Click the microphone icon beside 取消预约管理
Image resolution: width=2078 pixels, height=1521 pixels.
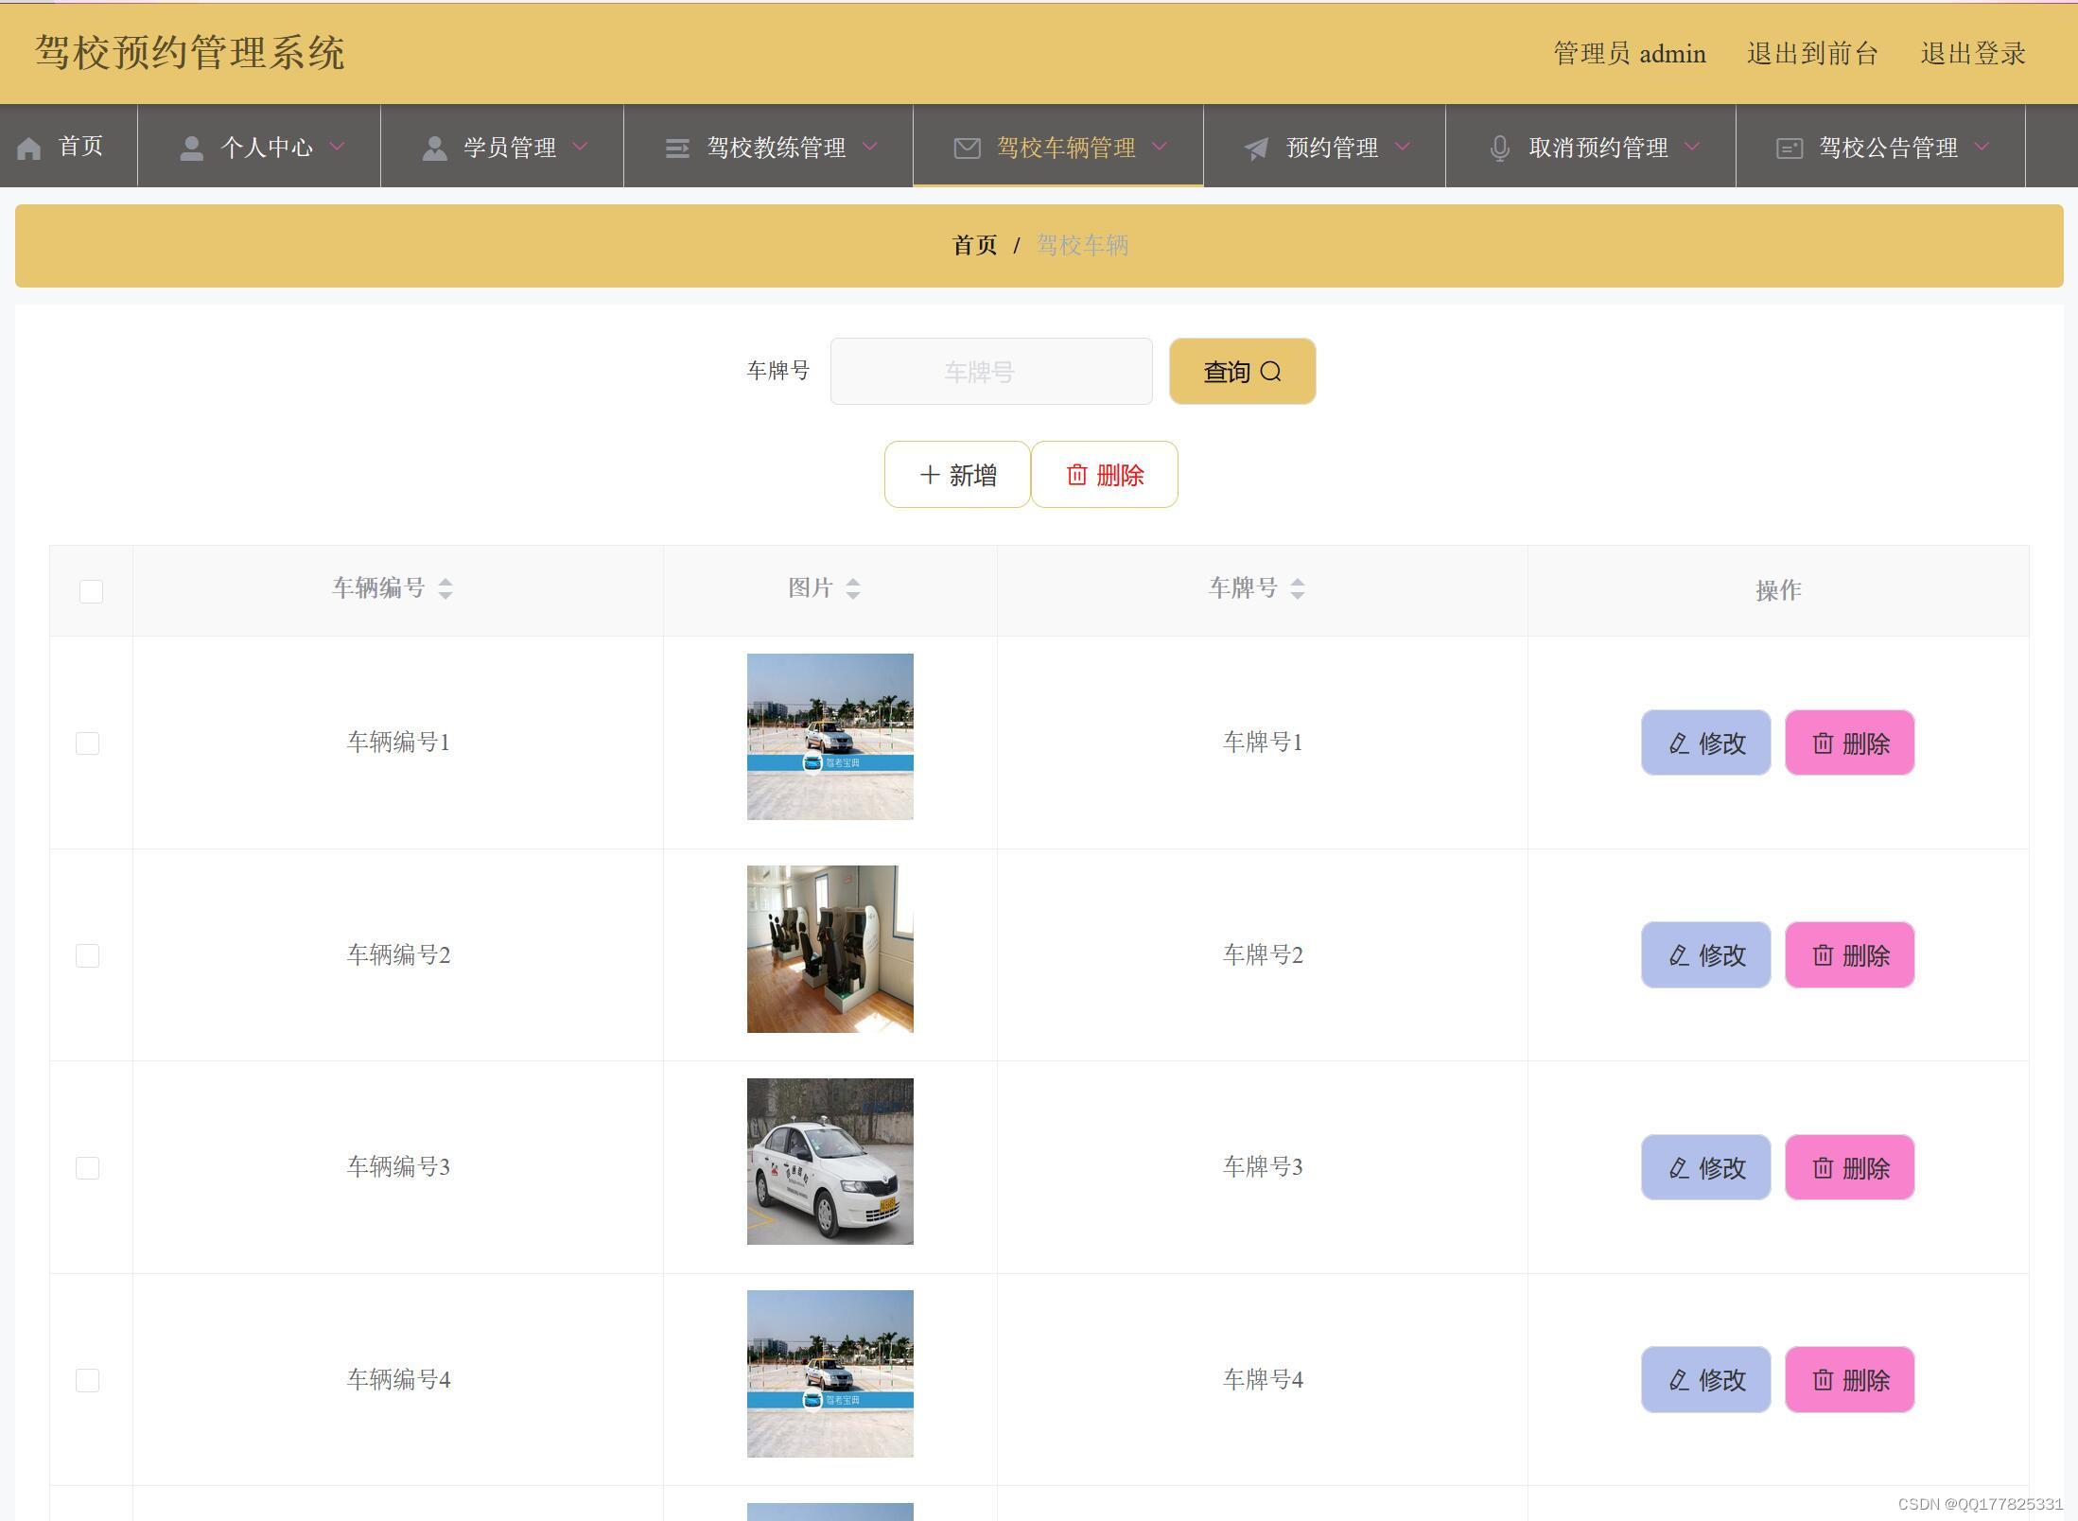[1499, 149]
